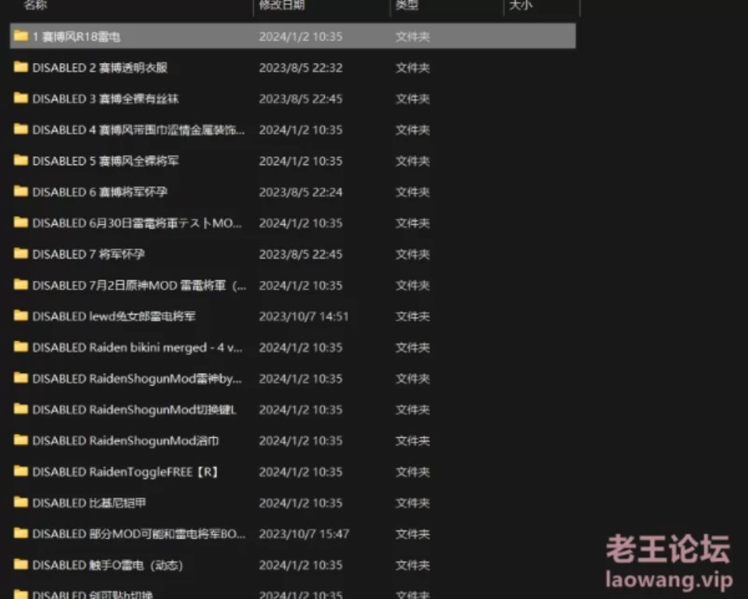Select folder name 'DISABLED 6月30日雷電将軍テストMO...'

(x=137, y=224)
